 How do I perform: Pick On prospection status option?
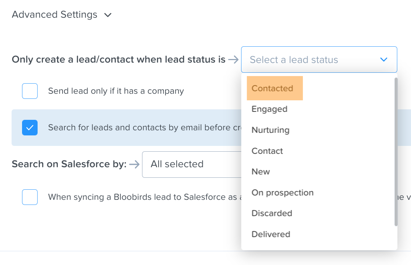(x=283, y=193)
